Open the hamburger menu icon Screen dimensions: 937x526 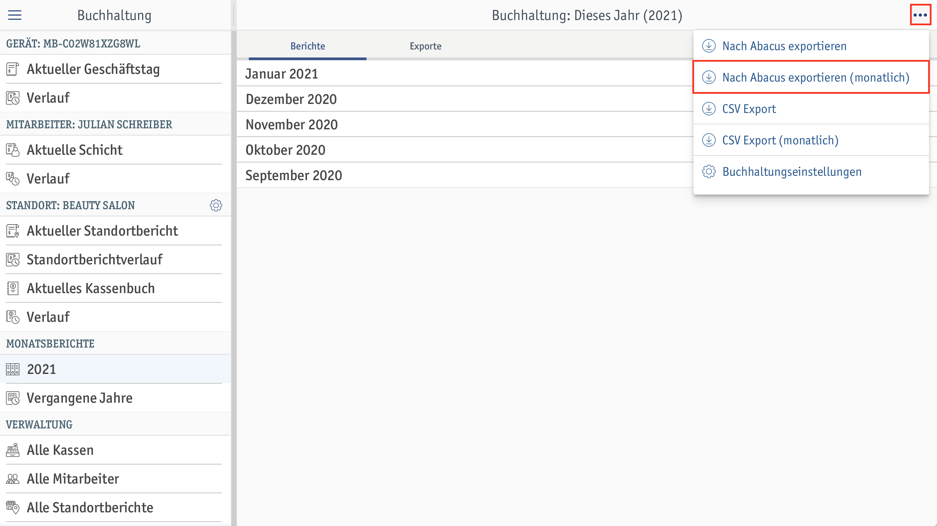pos(15,15)
